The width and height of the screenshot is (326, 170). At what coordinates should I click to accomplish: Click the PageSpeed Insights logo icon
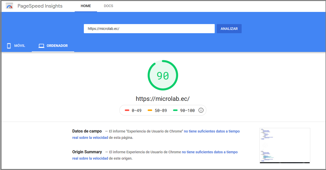point(9,6)
